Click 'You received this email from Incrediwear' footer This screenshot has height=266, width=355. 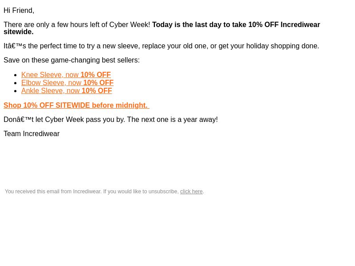point(53,192)
